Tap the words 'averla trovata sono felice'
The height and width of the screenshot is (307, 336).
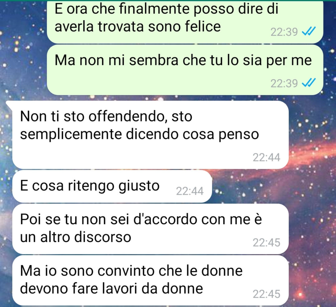[137, 27]
